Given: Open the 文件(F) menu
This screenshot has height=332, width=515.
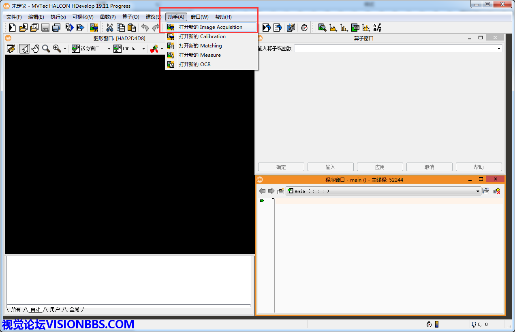Looking at the screenshot, I should (x=14, y=17).
